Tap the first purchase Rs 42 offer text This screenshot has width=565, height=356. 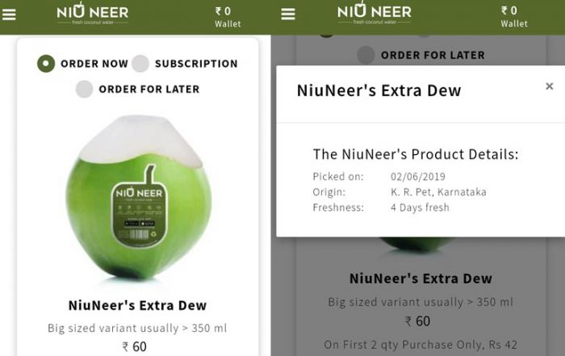coord(421,345)
